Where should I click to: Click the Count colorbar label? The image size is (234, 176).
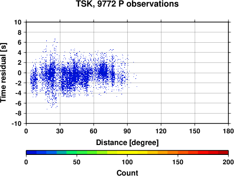[127, 173]
